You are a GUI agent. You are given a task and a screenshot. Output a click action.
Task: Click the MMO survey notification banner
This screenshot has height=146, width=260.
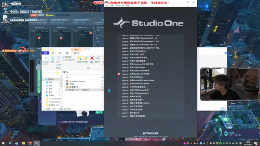[73, 122]
